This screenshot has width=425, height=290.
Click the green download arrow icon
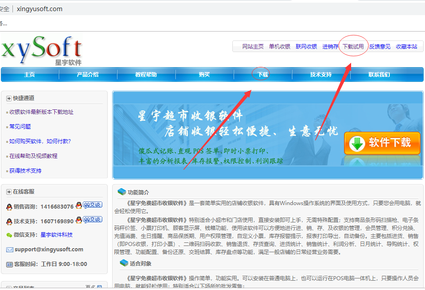[x=357, y=144]
